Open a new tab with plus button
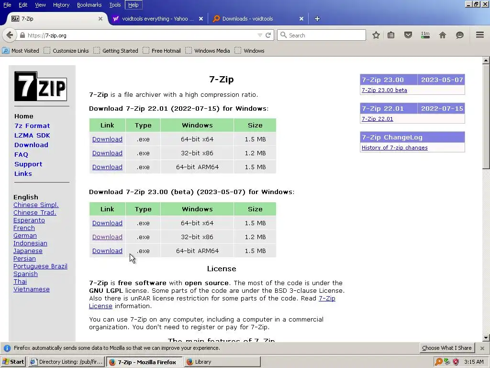 pos(317,19)
